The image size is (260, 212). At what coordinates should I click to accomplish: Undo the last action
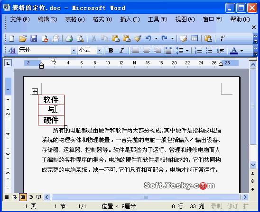[149, 38]
